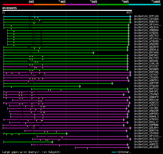Click the cyan arrowhead of the B7FJG9 alignment
Image resolution: width=163 pixels, height=154 pixels.
131,16
